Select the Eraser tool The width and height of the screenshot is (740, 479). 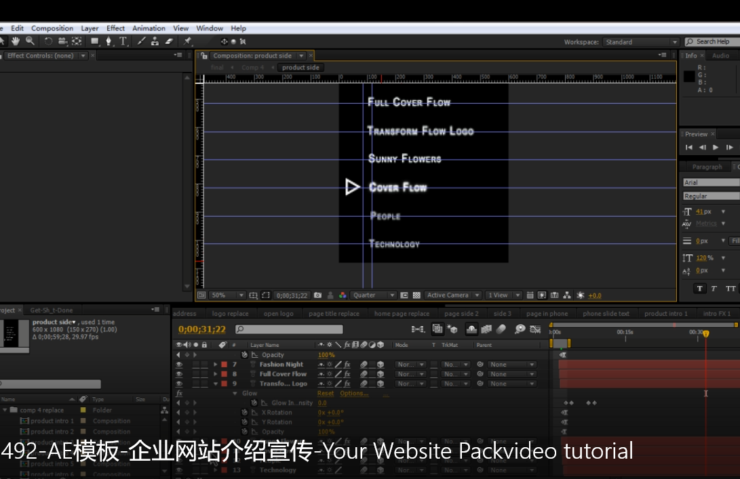pos(169,41)
